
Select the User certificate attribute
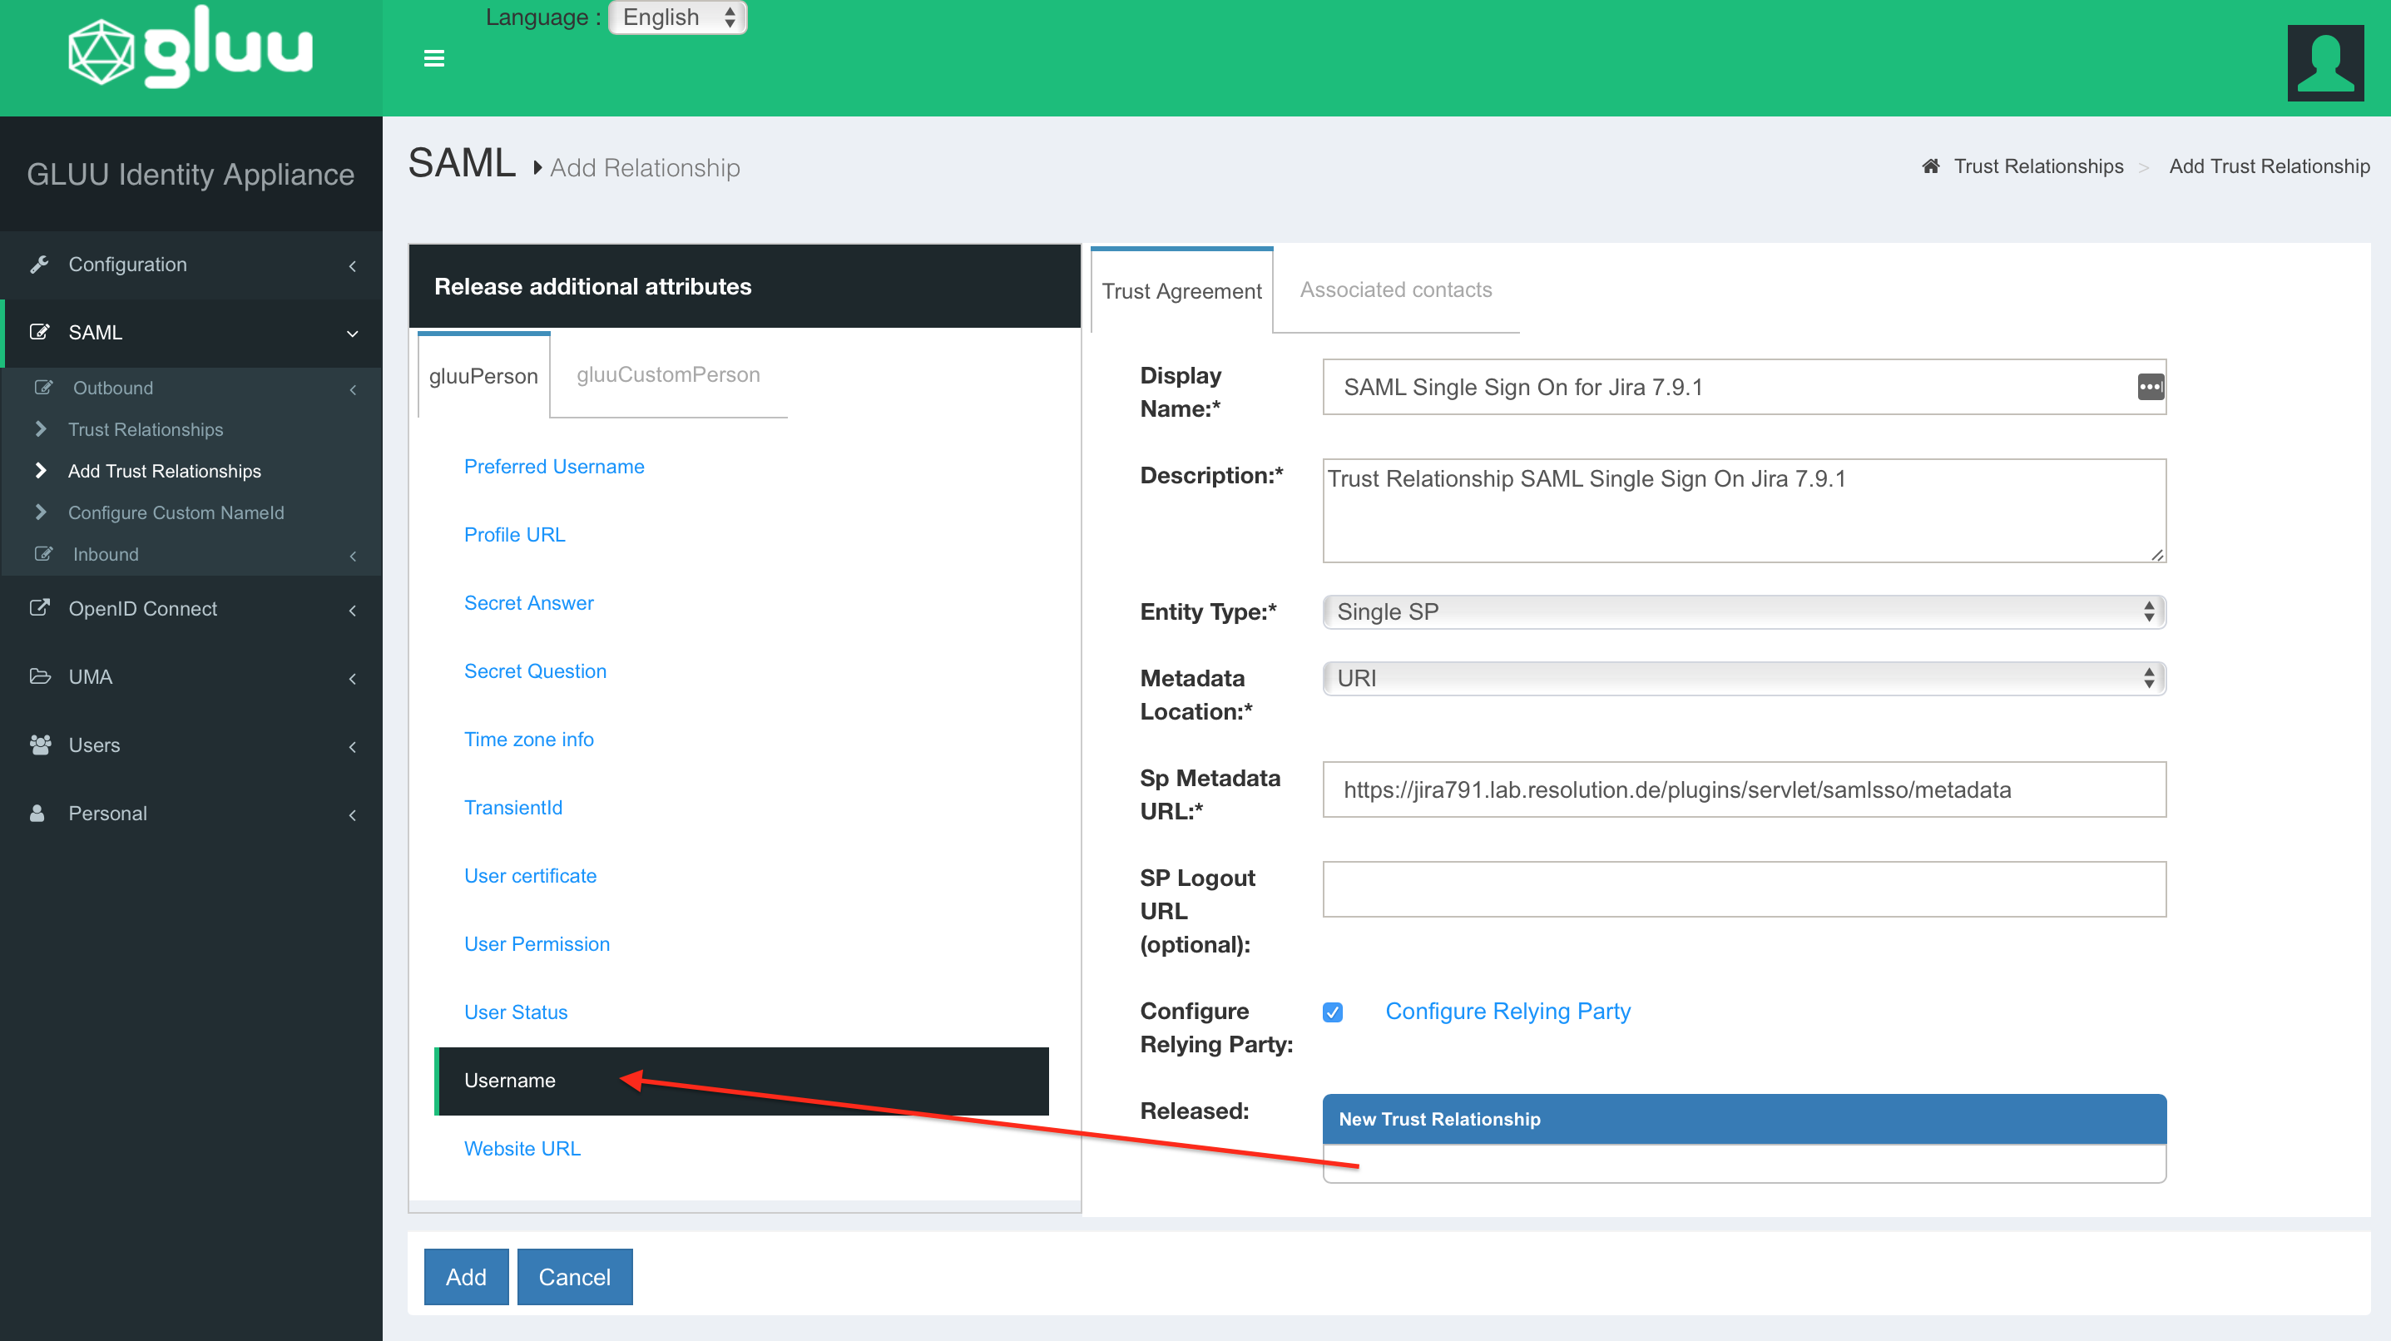click(x=530, y=875)
